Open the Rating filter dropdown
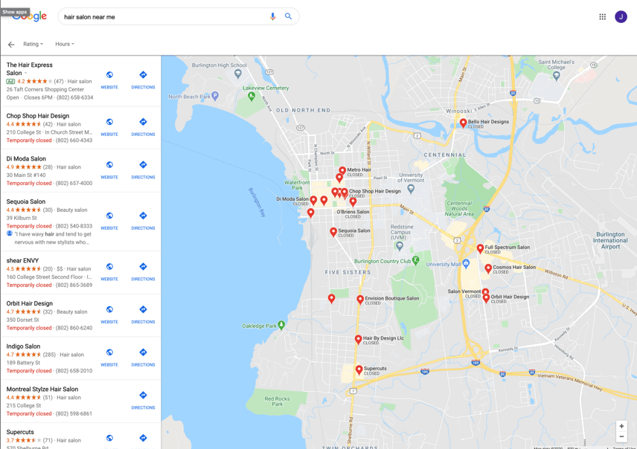This screenshot has width=637, height=449. click(33, 44)
